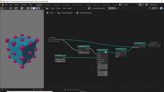Open node editor Add menu
164x92 pixels.
point(64,8)
